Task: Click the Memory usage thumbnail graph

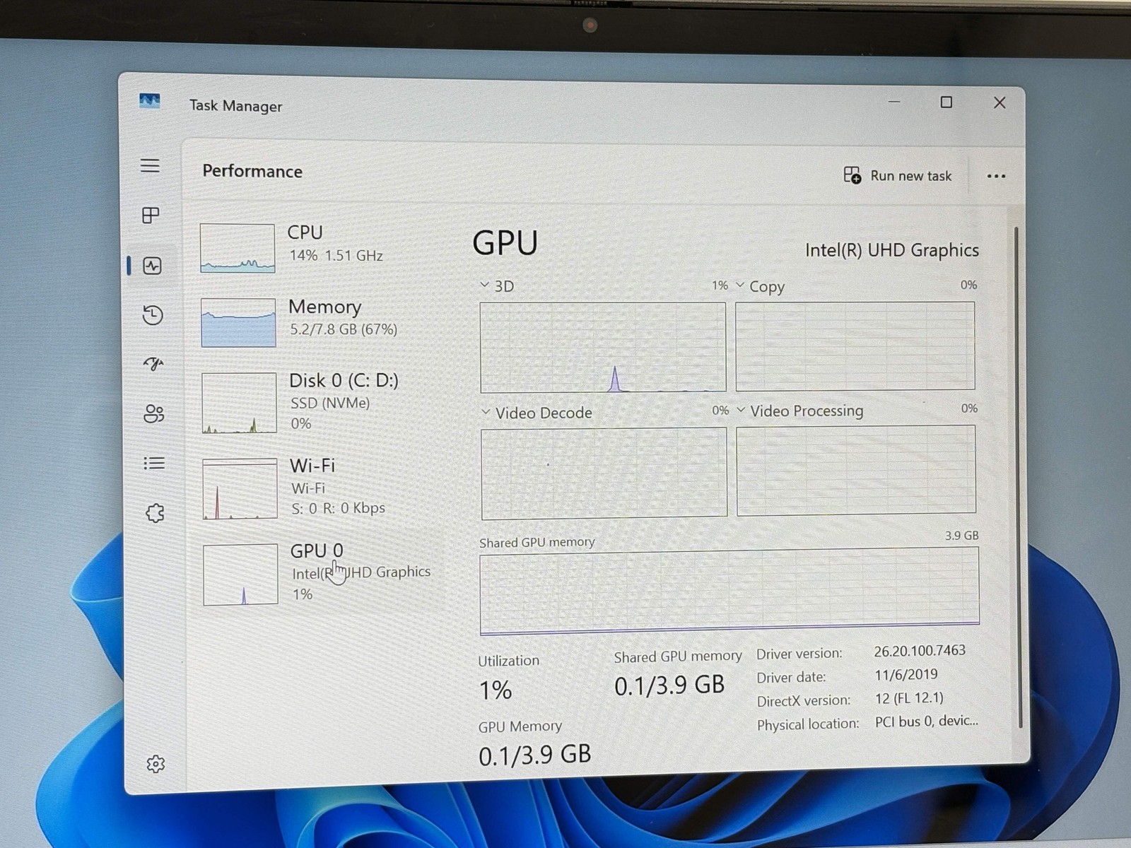Action: click(238, 322)
